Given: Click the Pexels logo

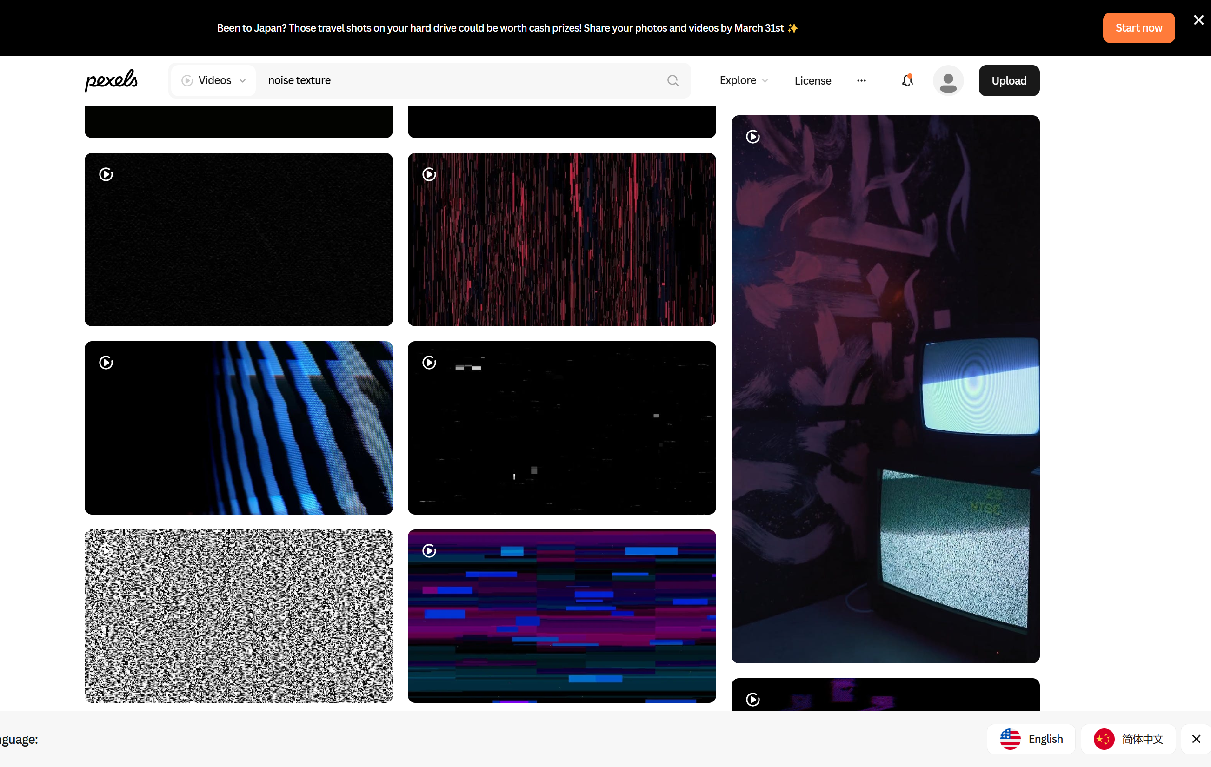Looking at the screenshot, I should [x=111, y=80].
